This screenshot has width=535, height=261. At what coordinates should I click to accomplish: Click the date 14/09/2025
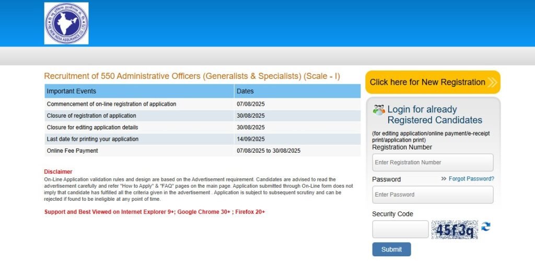pos(251,139)
